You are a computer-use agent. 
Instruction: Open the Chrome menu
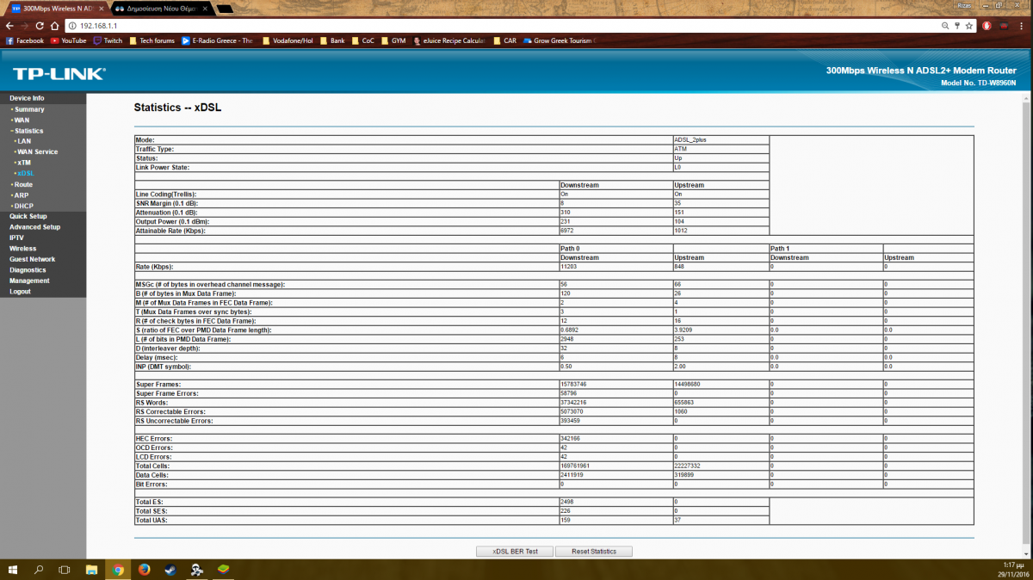point(1024,26)
